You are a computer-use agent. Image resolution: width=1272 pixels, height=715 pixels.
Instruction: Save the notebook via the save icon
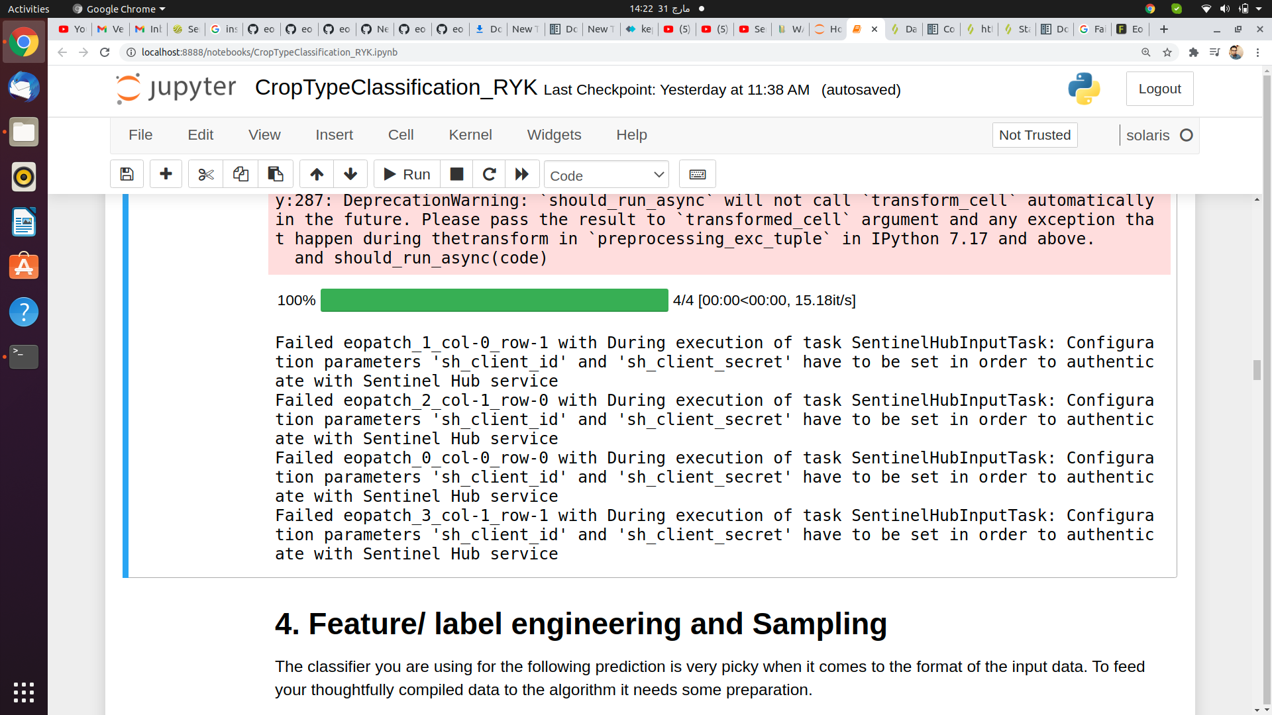point(127,173)
